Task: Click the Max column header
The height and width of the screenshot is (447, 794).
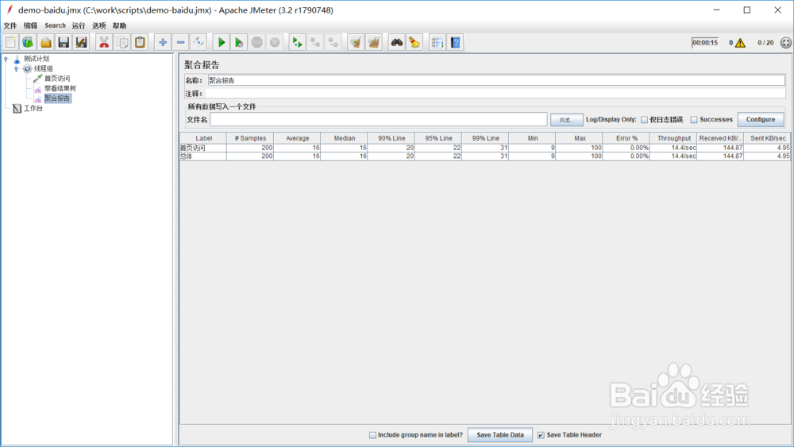Action: tap(580, 138)
